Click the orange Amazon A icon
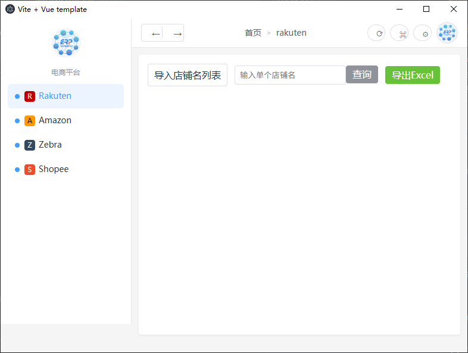The height and width of the screenshot is (353, 468). tap(30, 121)
